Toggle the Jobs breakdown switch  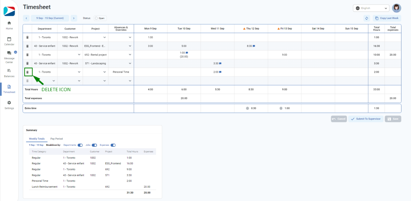click(94, 145)
